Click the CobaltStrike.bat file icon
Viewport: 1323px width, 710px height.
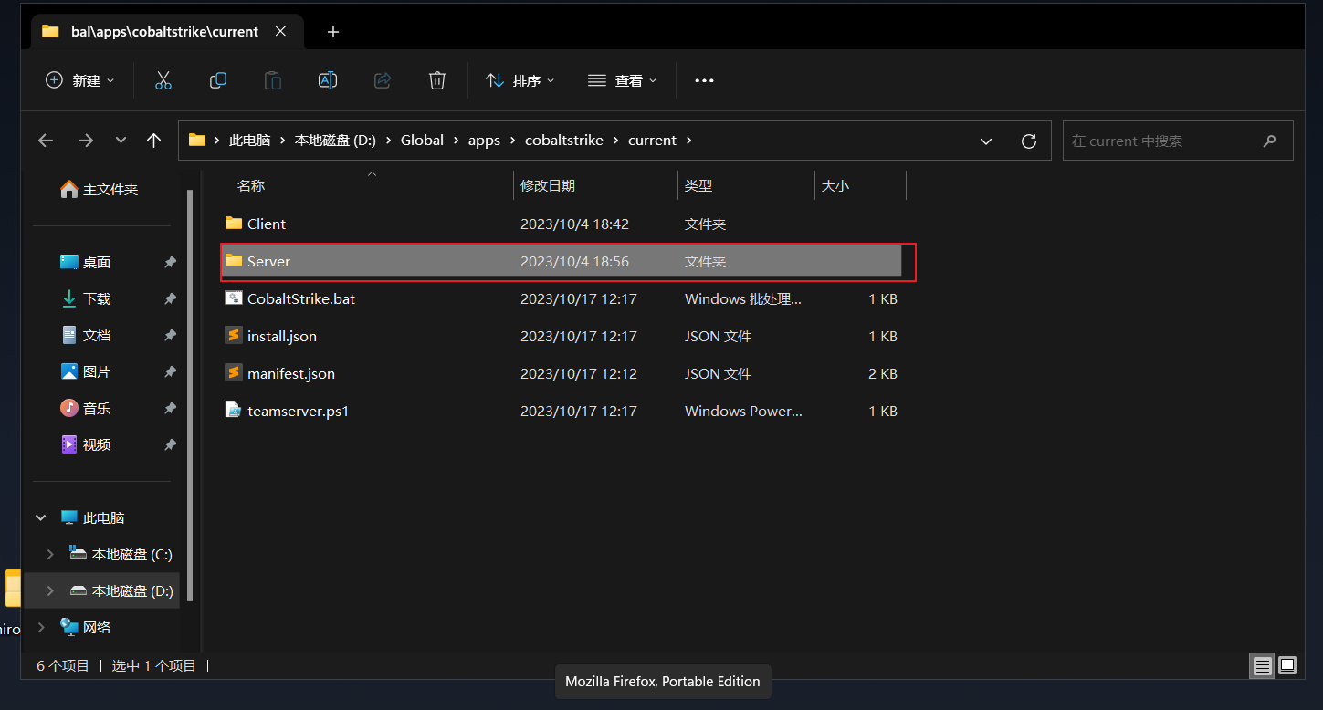234,298
